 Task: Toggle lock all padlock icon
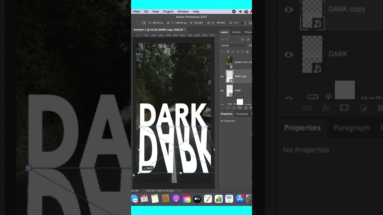[247, 51]
